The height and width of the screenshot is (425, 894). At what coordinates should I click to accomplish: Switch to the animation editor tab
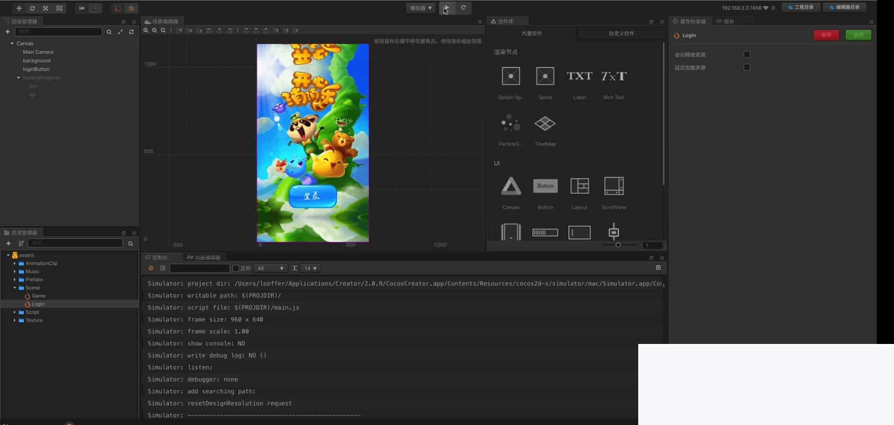pyautogui.click(x=204, y=258)
